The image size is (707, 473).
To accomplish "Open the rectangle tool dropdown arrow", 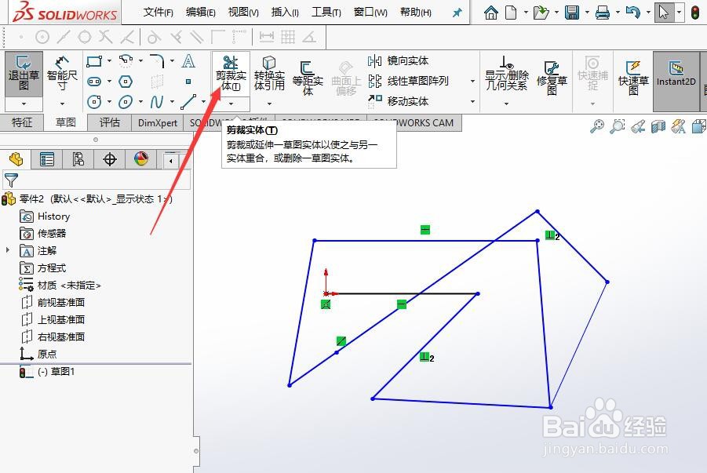I will click(109, 61).
